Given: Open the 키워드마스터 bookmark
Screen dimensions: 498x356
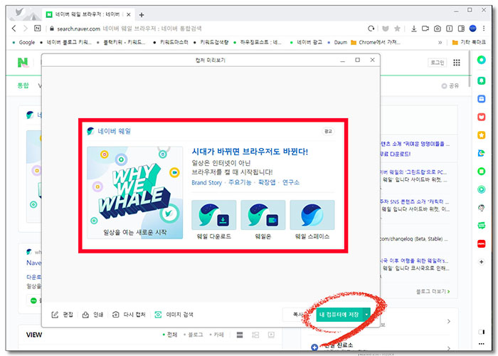Looking at the screenshot, I should tap(171, 42).
